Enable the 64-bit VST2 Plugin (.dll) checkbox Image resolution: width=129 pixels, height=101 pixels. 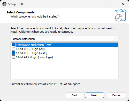13,49
